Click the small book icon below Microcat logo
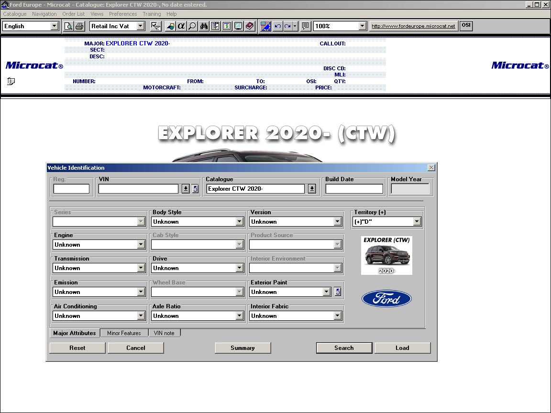The image size is (551, 413). coord(11,81)
